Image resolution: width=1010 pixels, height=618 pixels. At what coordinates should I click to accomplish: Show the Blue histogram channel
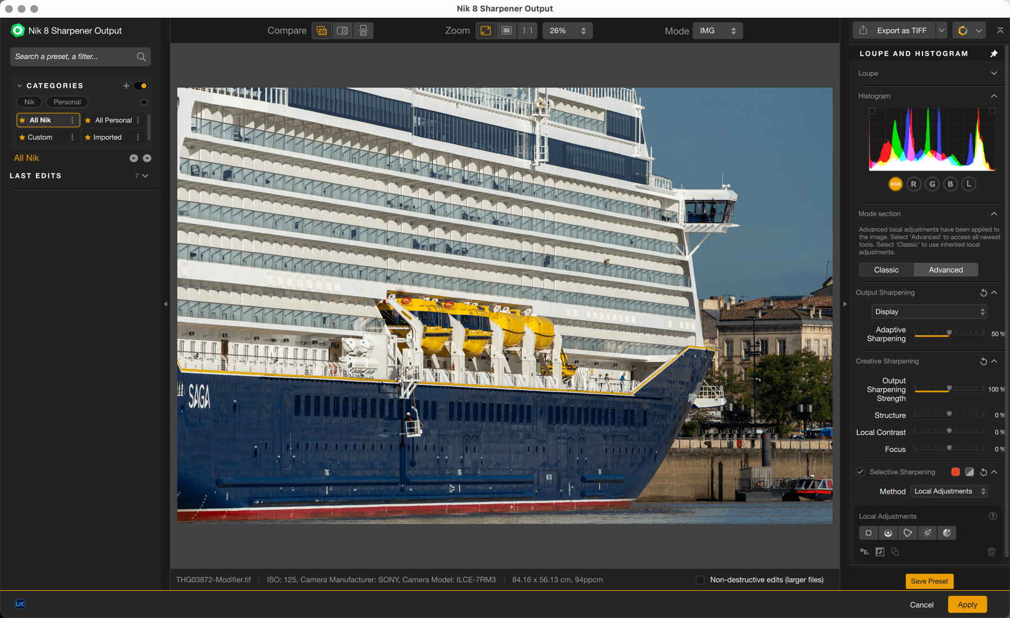click(x=951, y=184)
